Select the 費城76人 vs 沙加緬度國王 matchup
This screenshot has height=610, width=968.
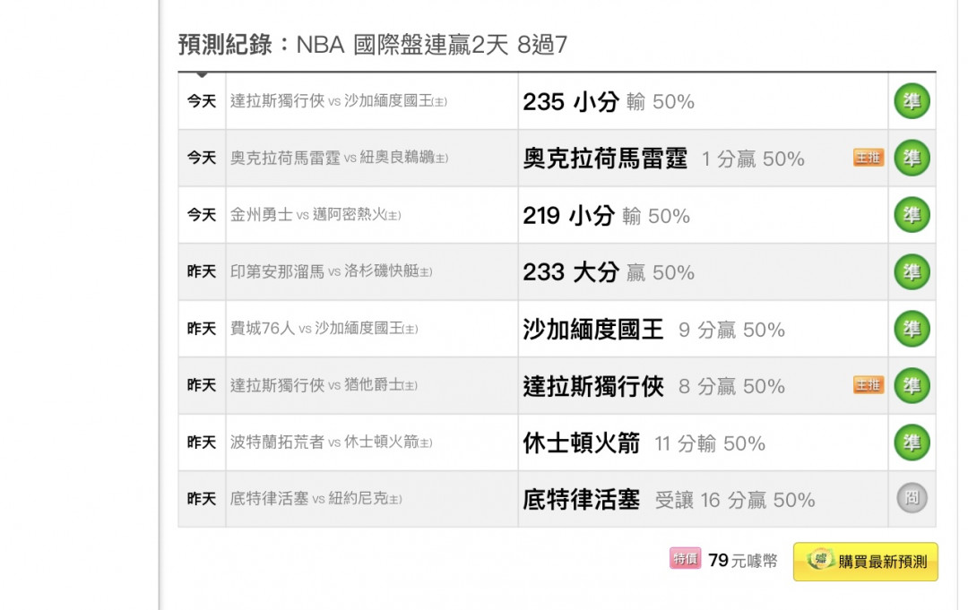pos(324,329)
